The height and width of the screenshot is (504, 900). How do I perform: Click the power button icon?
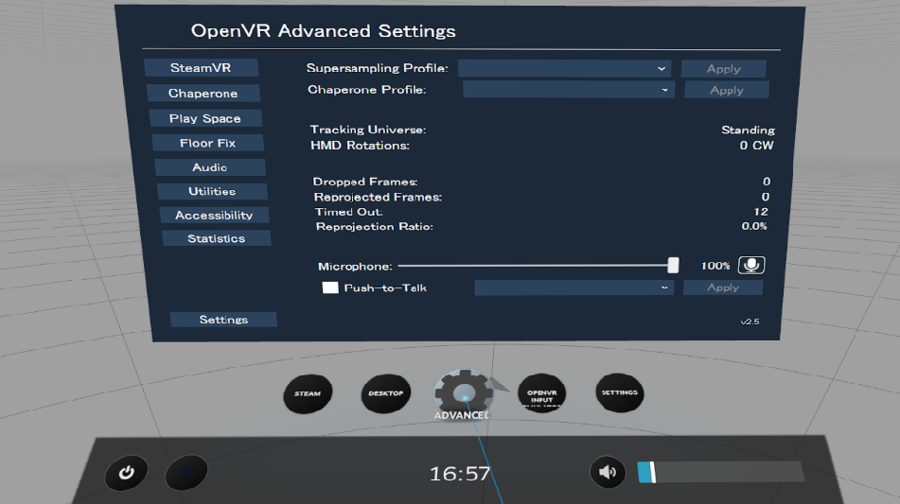(x=126, y=473)
